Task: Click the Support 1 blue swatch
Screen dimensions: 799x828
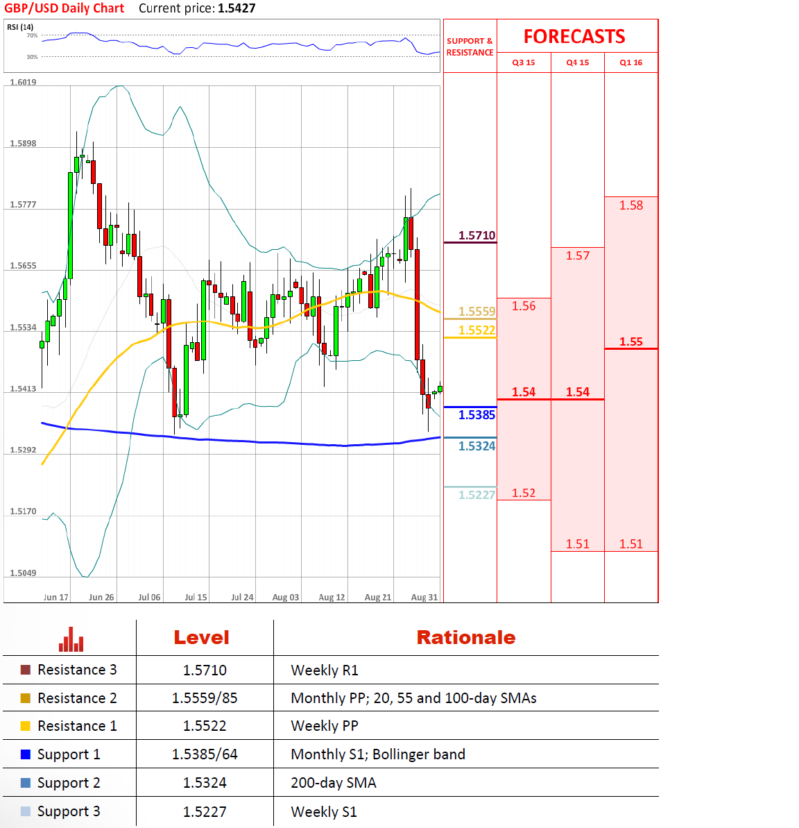Action: 26,754
